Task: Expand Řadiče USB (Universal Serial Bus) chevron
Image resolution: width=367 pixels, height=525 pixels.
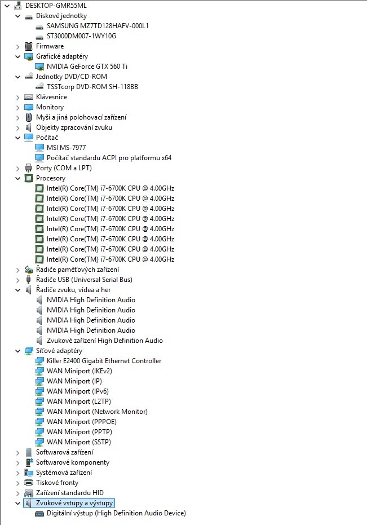Action: [x=17, y=280]
